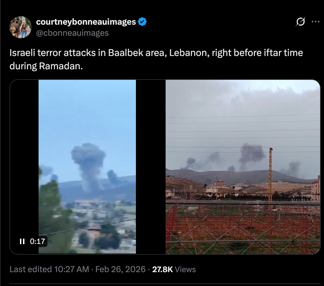Select the tweet text about Baalbek area
Screen dimensions: 324x286
(156, 59)
